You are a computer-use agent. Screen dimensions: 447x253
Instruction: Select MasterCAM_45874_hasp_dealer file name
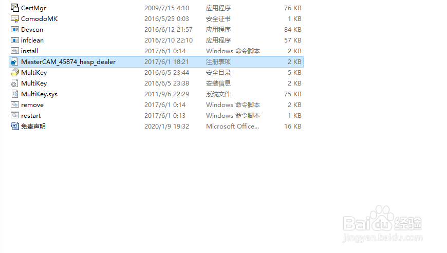[68, 62]
